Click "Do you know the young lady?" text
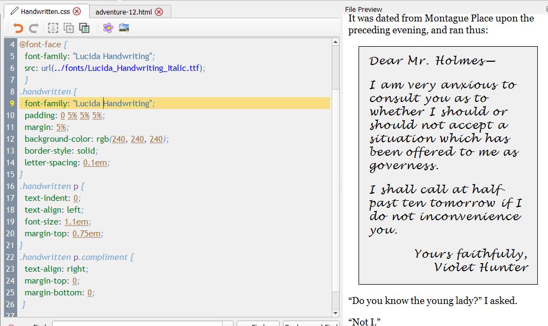 415,301
